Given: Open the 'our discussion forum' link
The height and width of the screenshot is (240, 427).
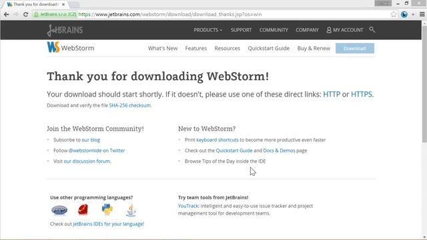Looking at the screenshot, I should point(87,161).
